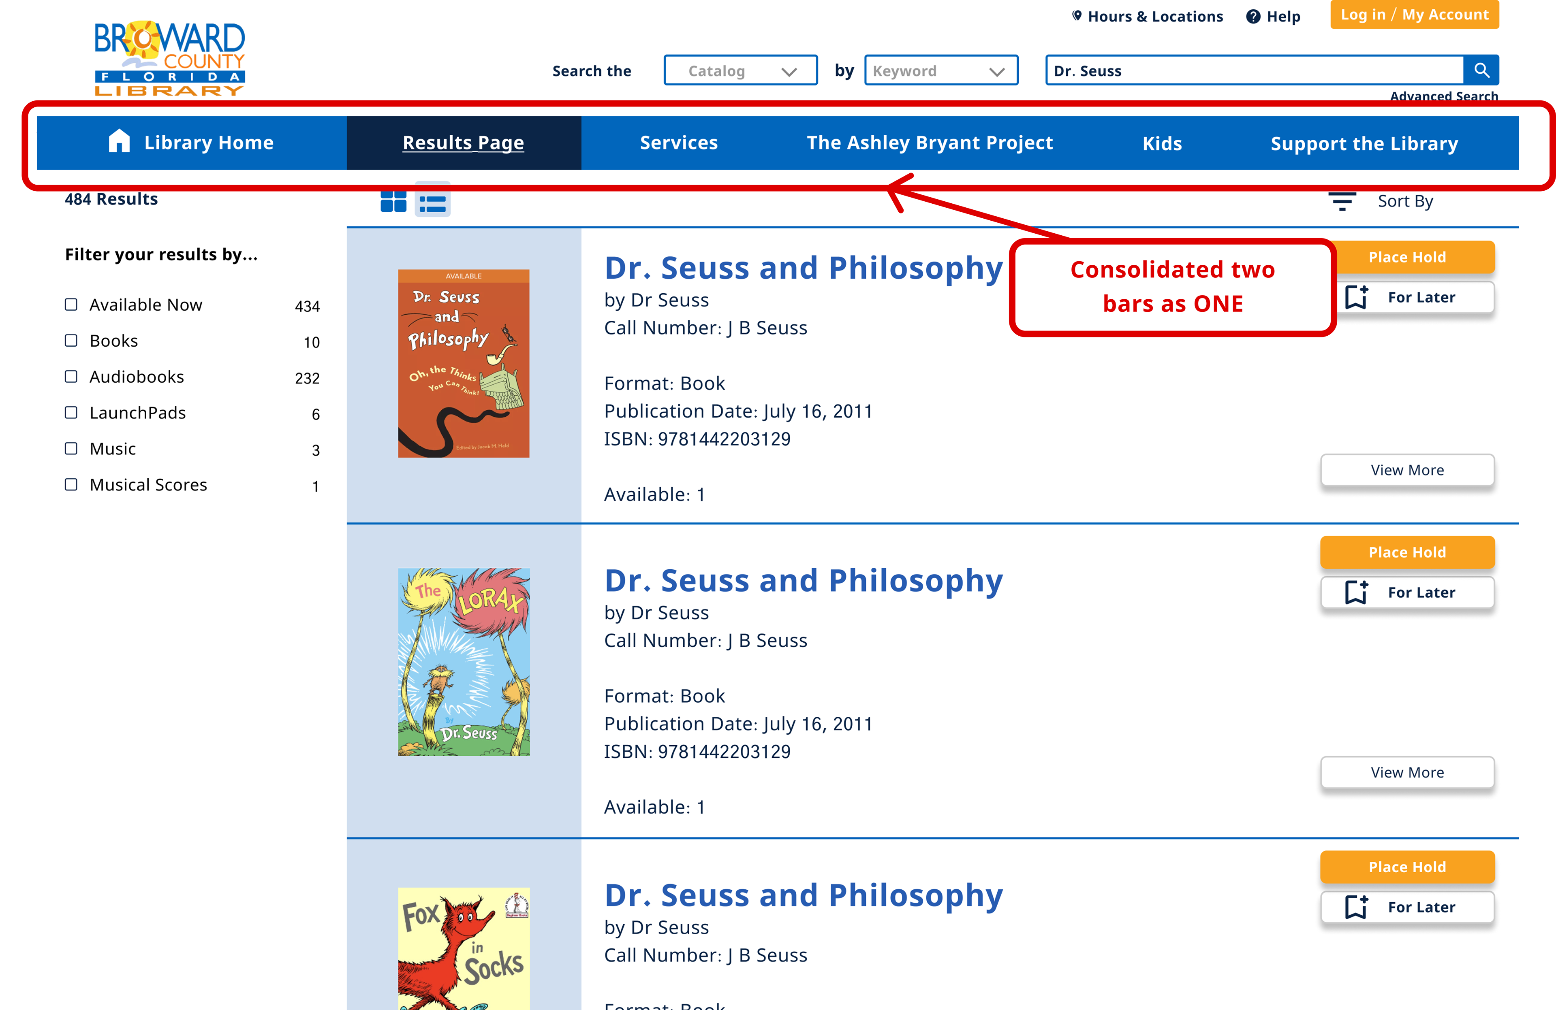
Task: Click the Audiobooks count 232
Action: point(307,378)
